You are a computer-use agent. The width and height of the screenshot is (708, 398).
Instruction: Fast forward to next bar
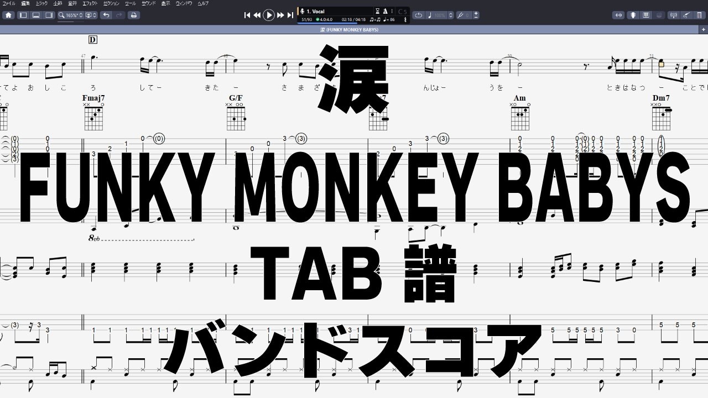point(280,15)
